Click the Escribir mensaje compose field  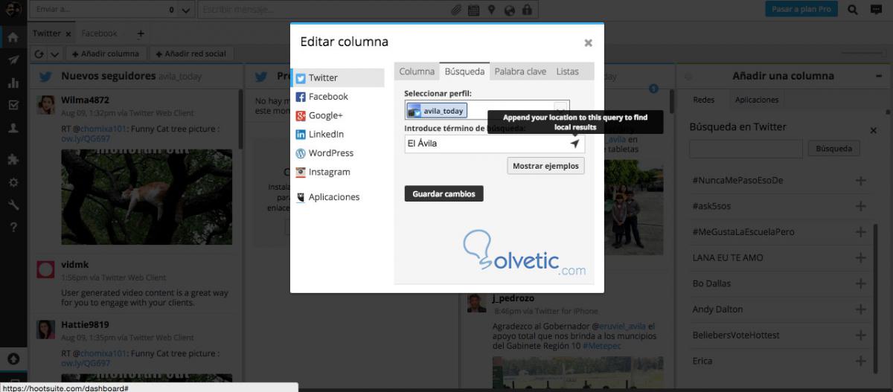[x=324, y=10]
